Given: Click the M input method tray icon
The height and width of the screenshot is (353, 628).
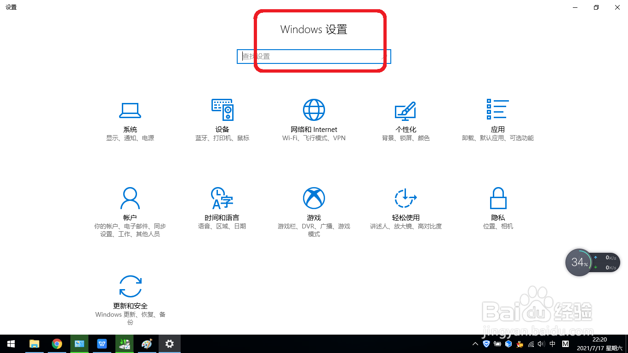Looking at the screenshot, I should [x=565, y=344].
